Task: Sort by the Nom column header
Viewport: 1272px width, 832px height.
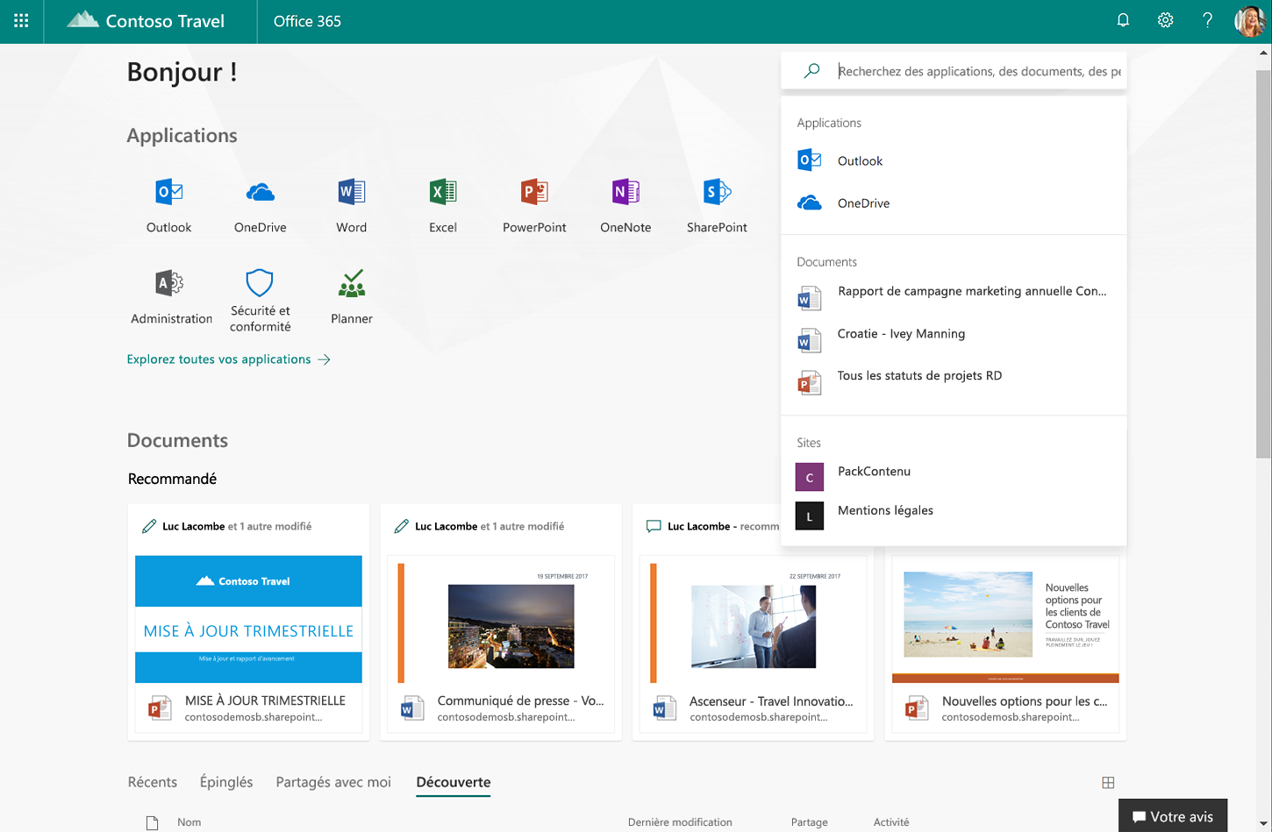Action: [189, 822]
